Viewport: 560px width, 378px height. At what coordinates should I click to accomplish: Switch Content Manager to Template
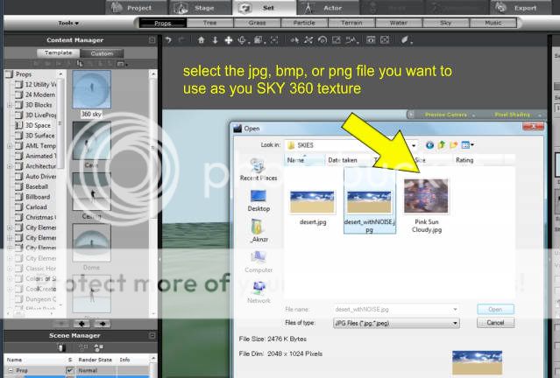click(58, 52)
